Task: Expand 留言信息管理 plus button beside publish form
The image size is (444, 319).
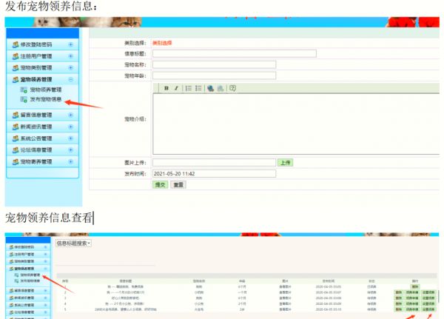Action: coord(71,115)
